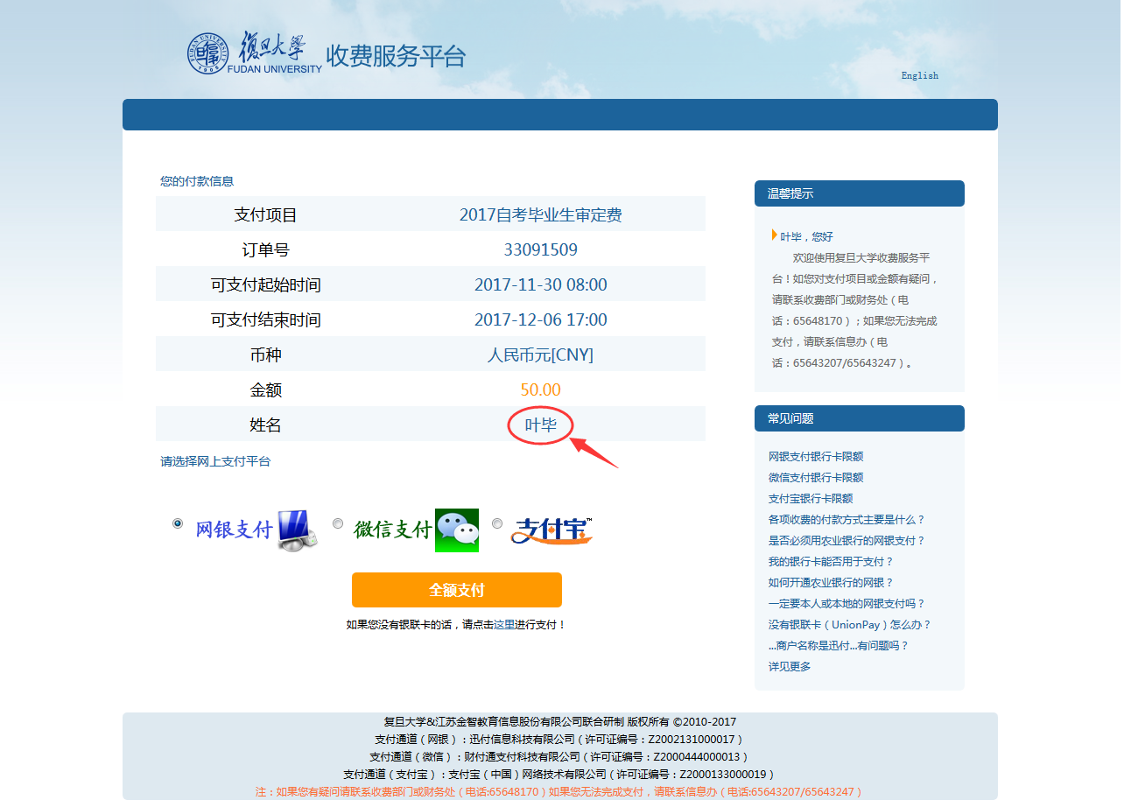Click the Fudan University logo emblem

tap(207, 53)
